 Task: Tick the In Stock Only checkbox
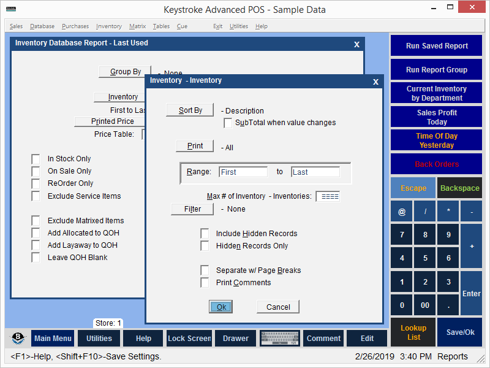(x=36, y=159)
